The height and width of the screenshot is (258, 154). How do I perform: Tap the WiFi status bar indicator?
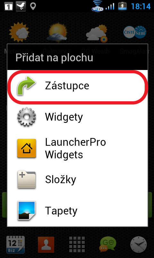98,6
